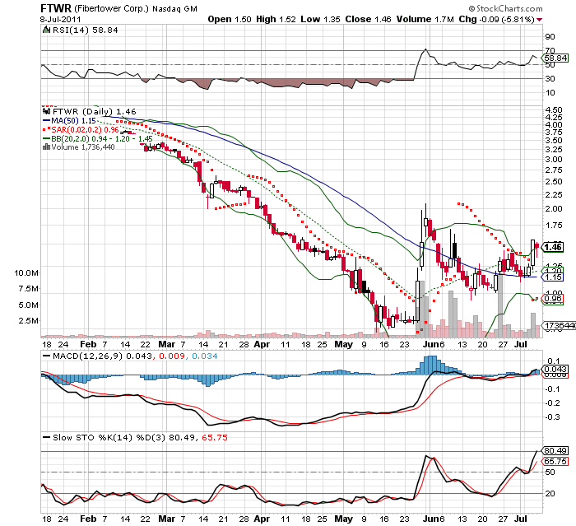Screen dimensions: 576x526
Task: Click the volume bars legend icon
Action: click(46, 147)
